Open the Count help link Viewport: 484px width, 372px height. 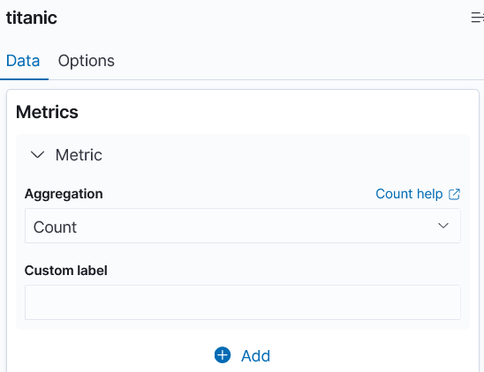point(418,194)
